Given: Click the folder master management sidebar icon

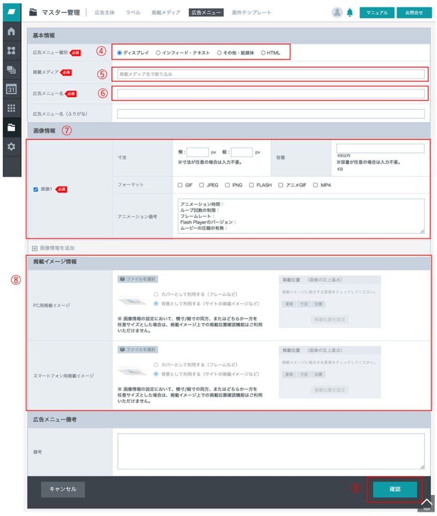Looking at the screenshot, I should coord(11,127).
